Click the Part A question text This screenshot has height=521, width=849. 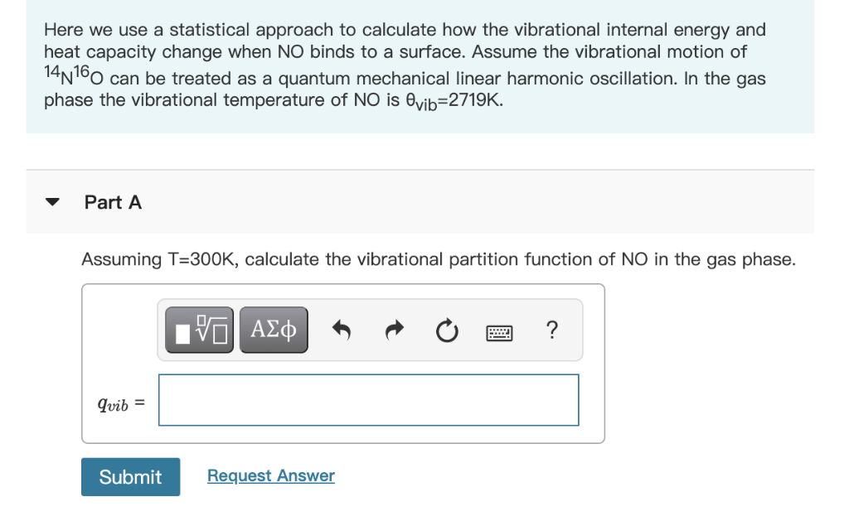click(439, 259)
